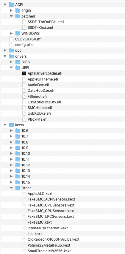Click the UEFI folder icon
The width and height of the screenshot is (125, 254).
[x=18, y=68]
